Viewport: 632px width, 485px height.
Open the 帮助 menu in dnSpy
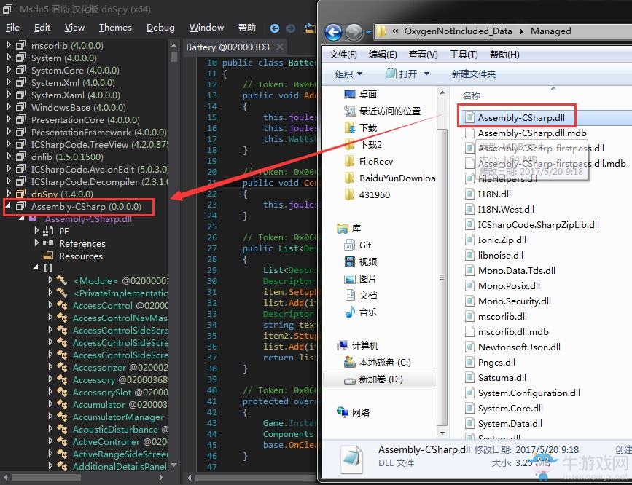click(246, 28)
